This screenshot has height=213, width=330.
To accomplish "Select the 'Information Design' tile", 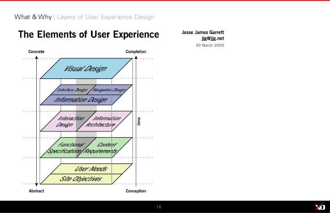I will coord(81,100).
